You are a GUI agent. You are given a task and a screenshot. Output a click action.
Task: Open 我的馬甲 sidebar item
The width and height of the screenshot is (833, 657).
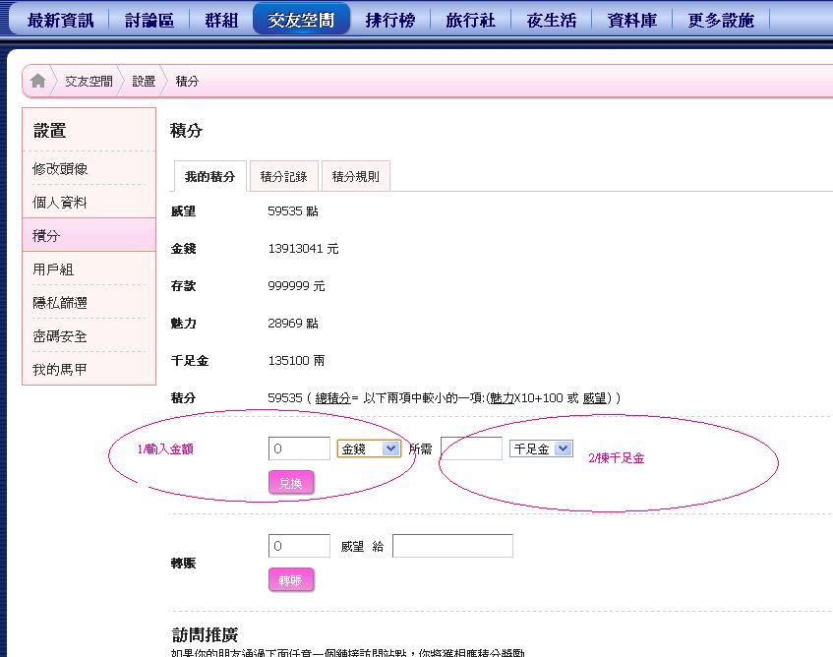[x=60, y=370]
